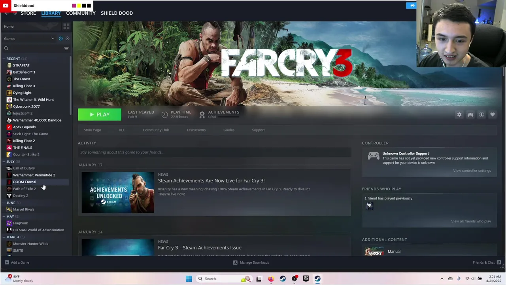This screenshot has height=285, width=506.
Task: Click the Manage Downloads icon
Action: point(235,262)
